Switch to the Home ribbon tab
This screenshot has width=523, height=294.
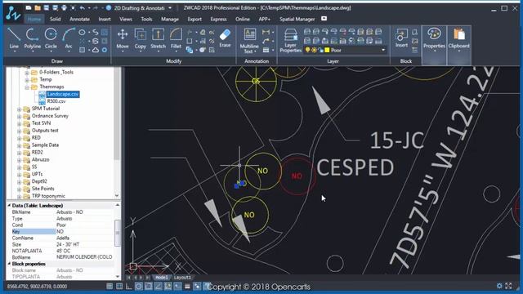34,19
